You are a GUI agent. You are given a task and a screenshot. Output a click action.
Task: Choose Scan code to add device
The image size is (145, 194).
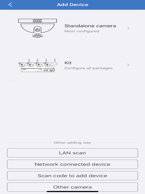point(72,176)
